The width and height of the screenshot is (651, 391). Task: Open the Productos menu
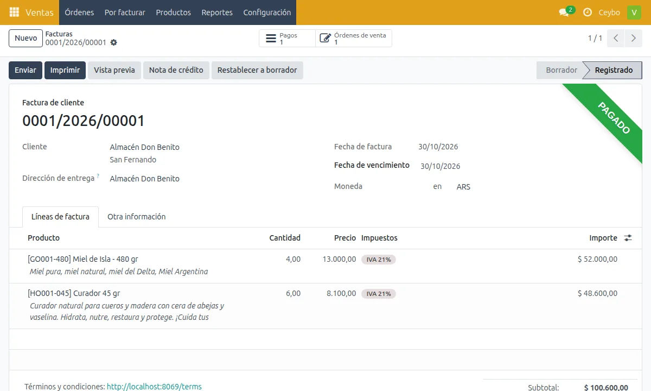click(x=174, y=12)
